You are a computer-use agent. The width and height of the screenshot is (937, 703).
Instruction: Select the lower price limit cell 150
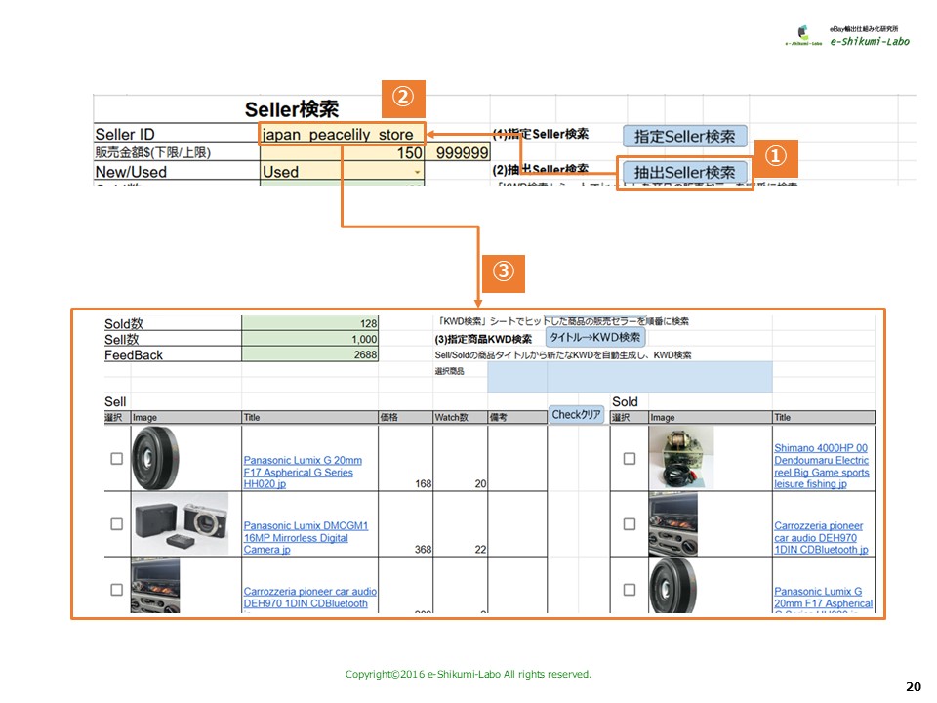pos(342,152)
